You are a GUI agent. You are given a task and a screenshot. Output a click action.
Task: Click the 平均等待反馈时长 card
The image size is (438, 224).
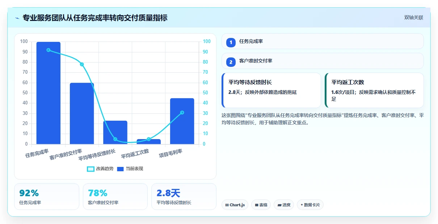tap(271, 90)
